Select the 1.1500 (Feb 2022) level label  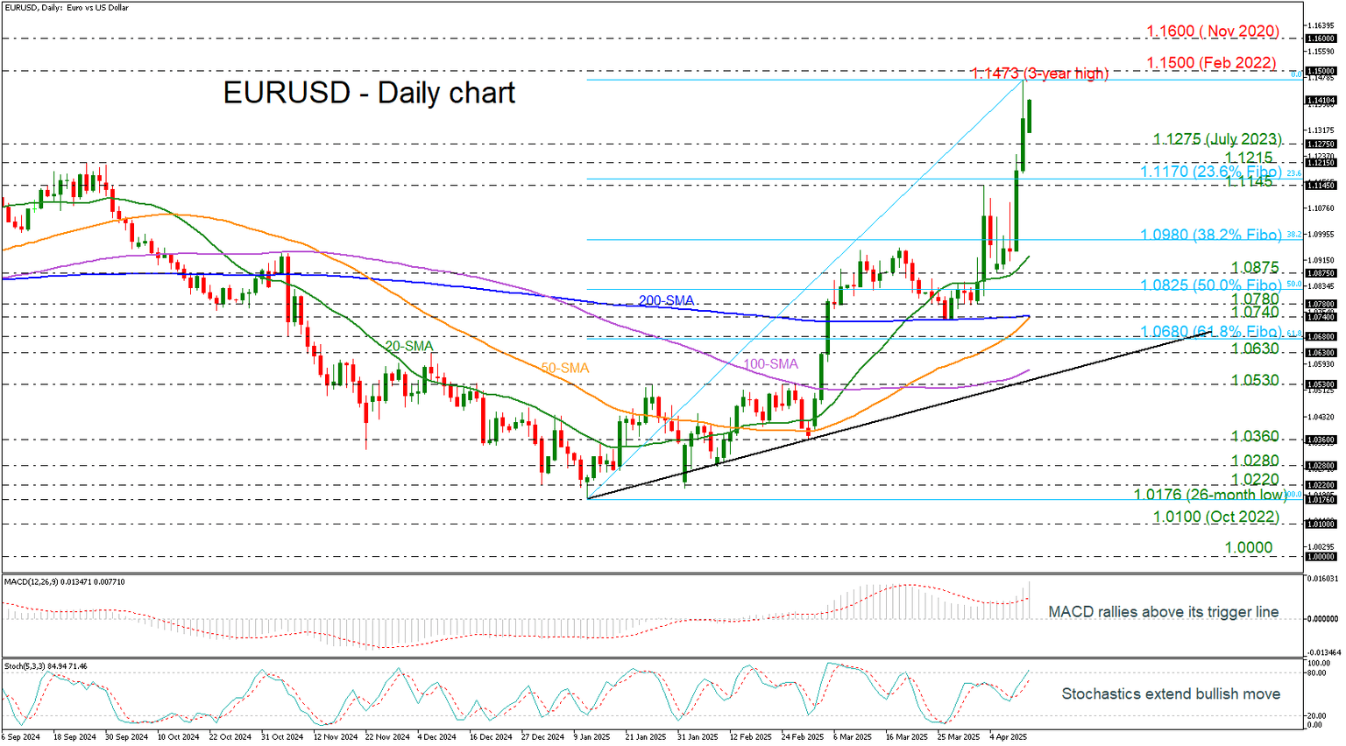[x=1212, y=62]
